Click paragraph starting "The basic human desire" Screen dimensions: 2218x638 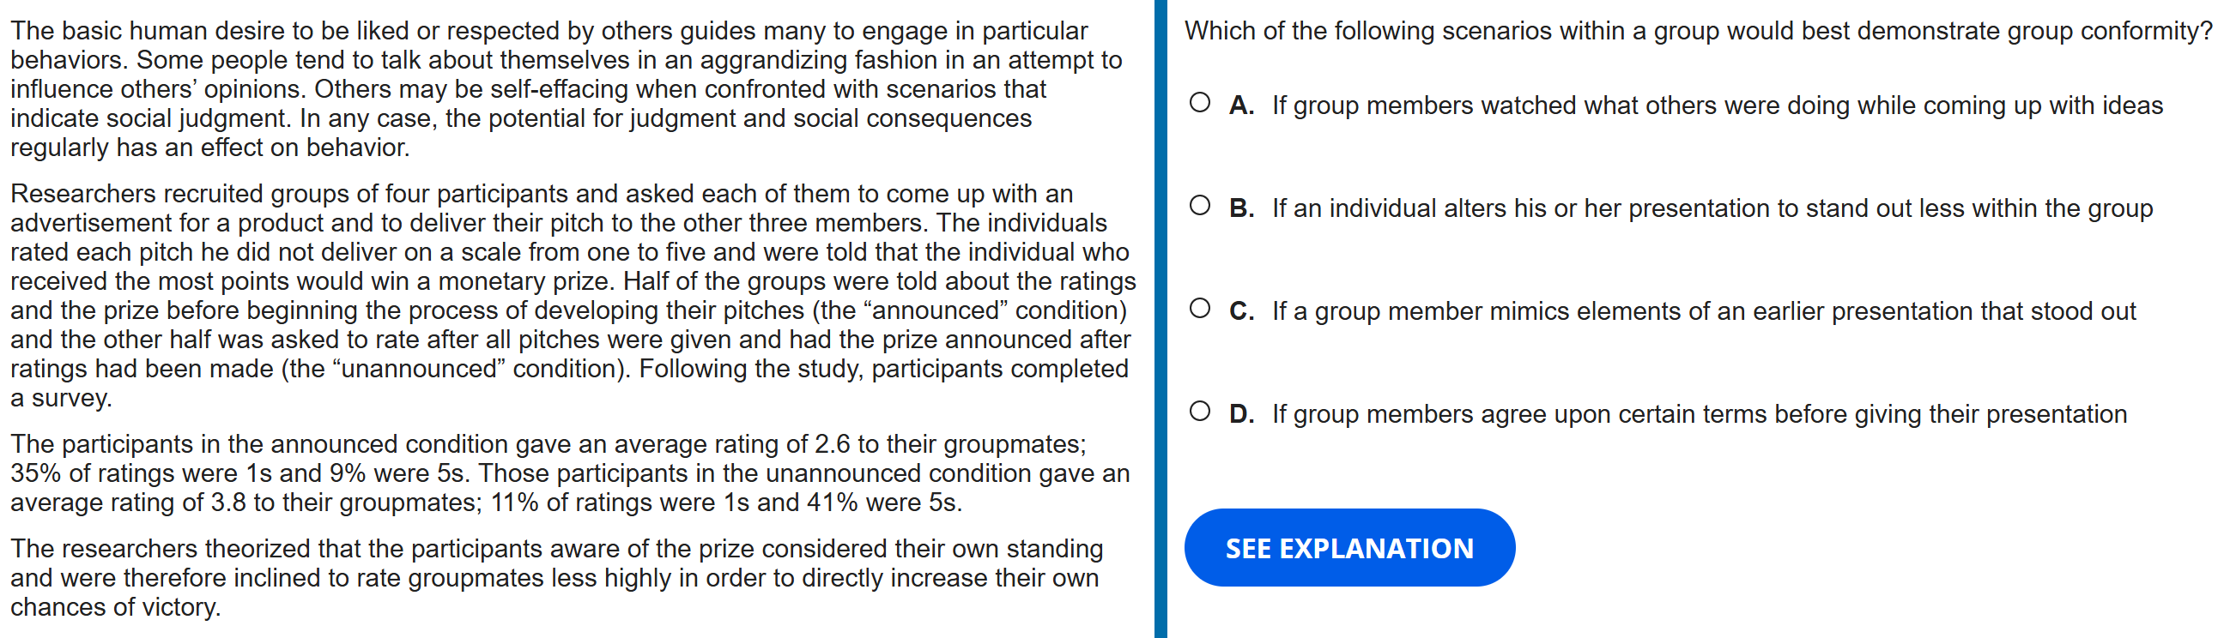pos(566,88)
